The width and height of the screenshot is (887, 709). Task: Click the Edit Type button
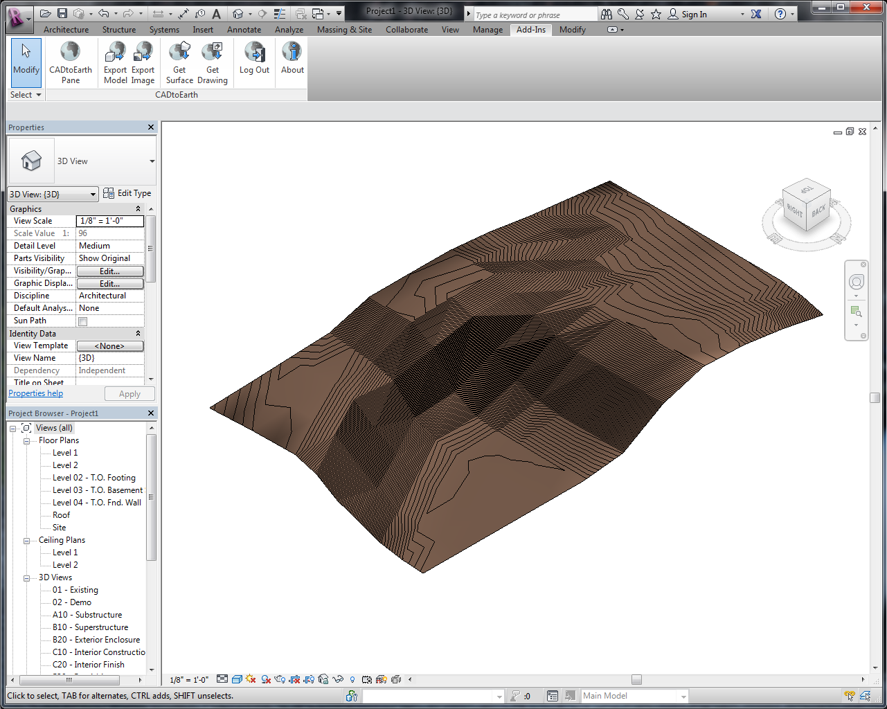point(127,193)
